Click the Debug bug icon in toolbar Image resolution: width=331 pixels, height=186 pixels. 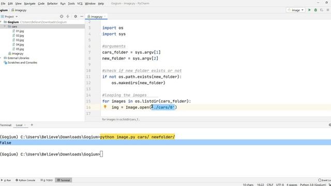pos(315,10)
